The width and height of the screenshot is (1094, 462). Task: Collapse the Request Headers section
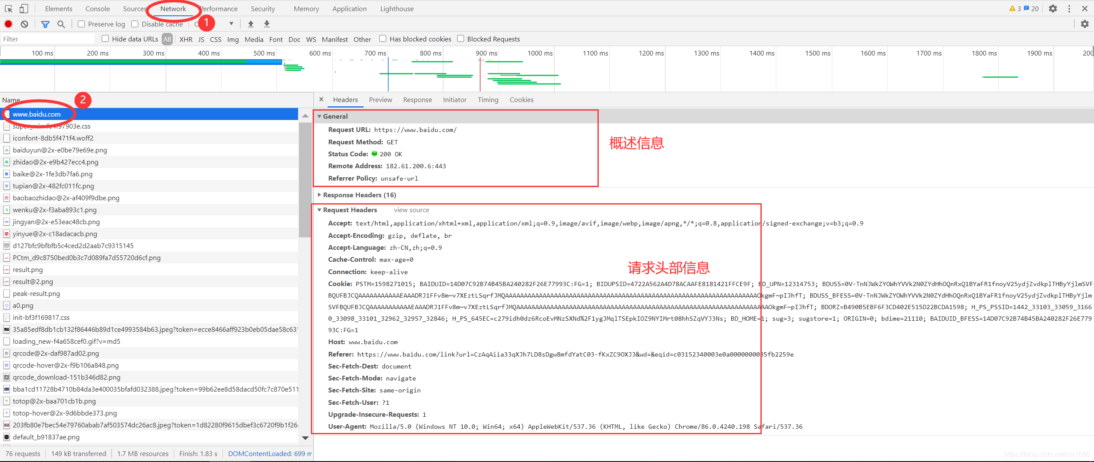(319, 210)
